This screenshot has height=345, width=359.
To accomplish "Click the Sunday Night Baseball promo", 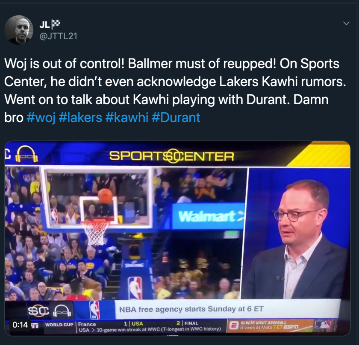I will click(x=269, y=325).
